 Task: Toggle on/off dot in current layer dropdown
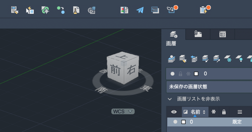click(x=173, y=74)
